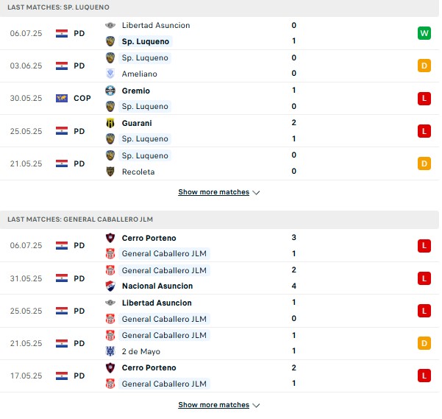The image size is (442, 419).
Task: Click the D badge for Ameliano match
Action: pos(424,66)
